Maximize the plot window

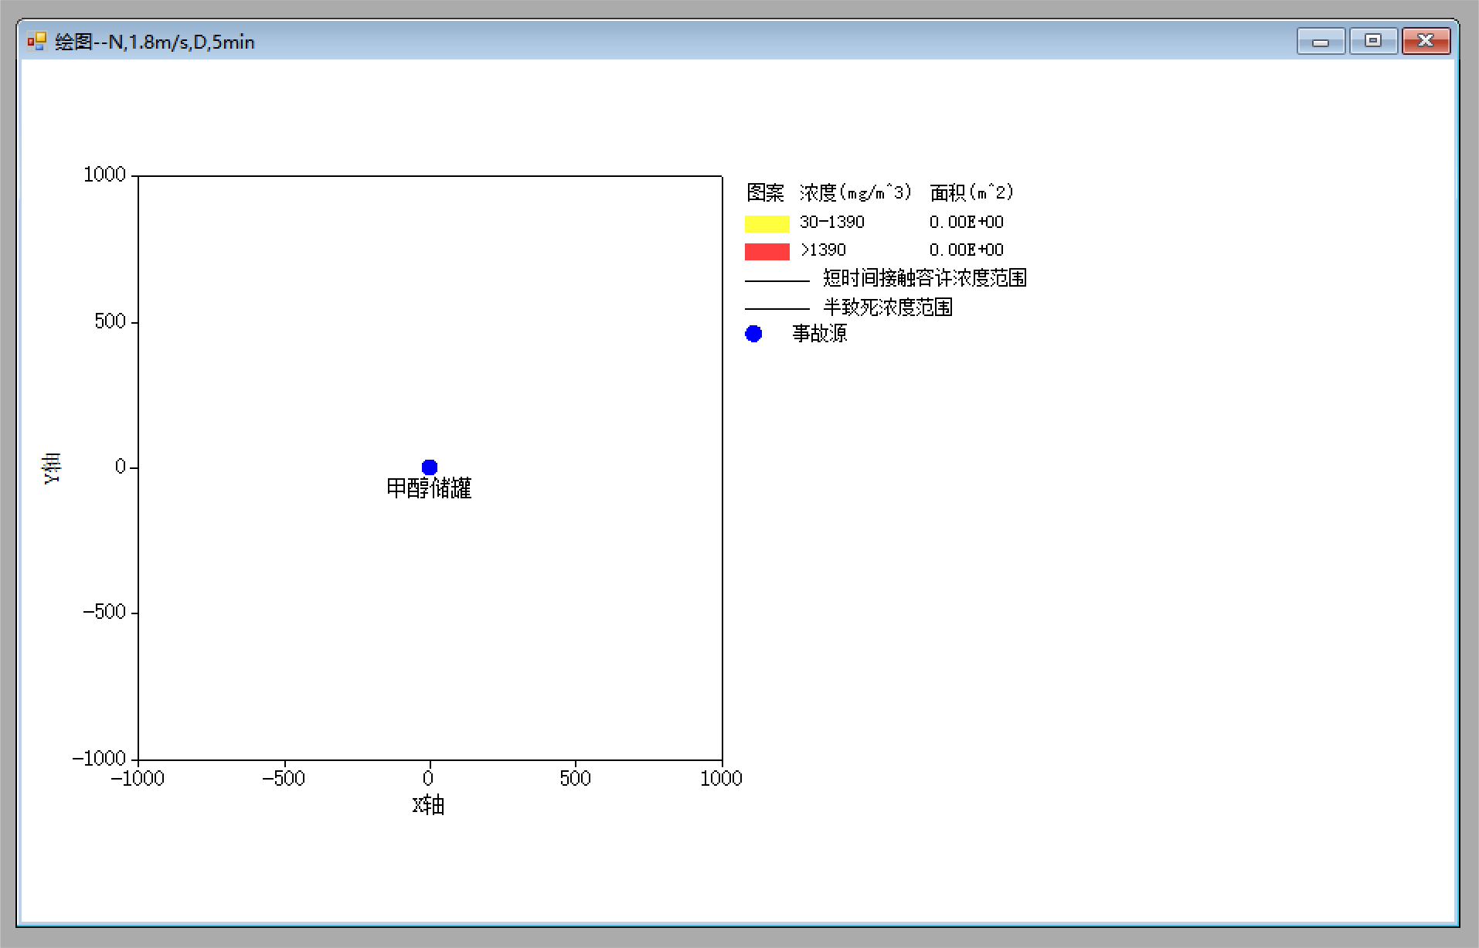(1373, 41)
